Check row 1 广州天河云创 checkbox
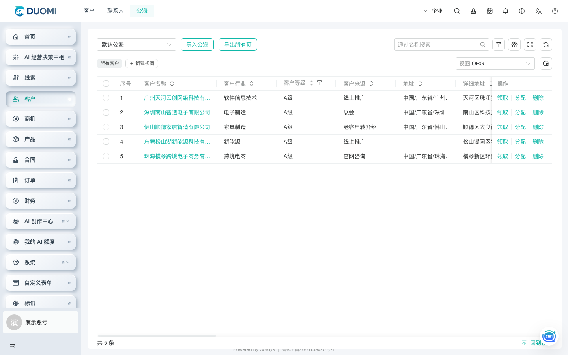This screenshot has height=355, width=568. [x=106, y=98]
